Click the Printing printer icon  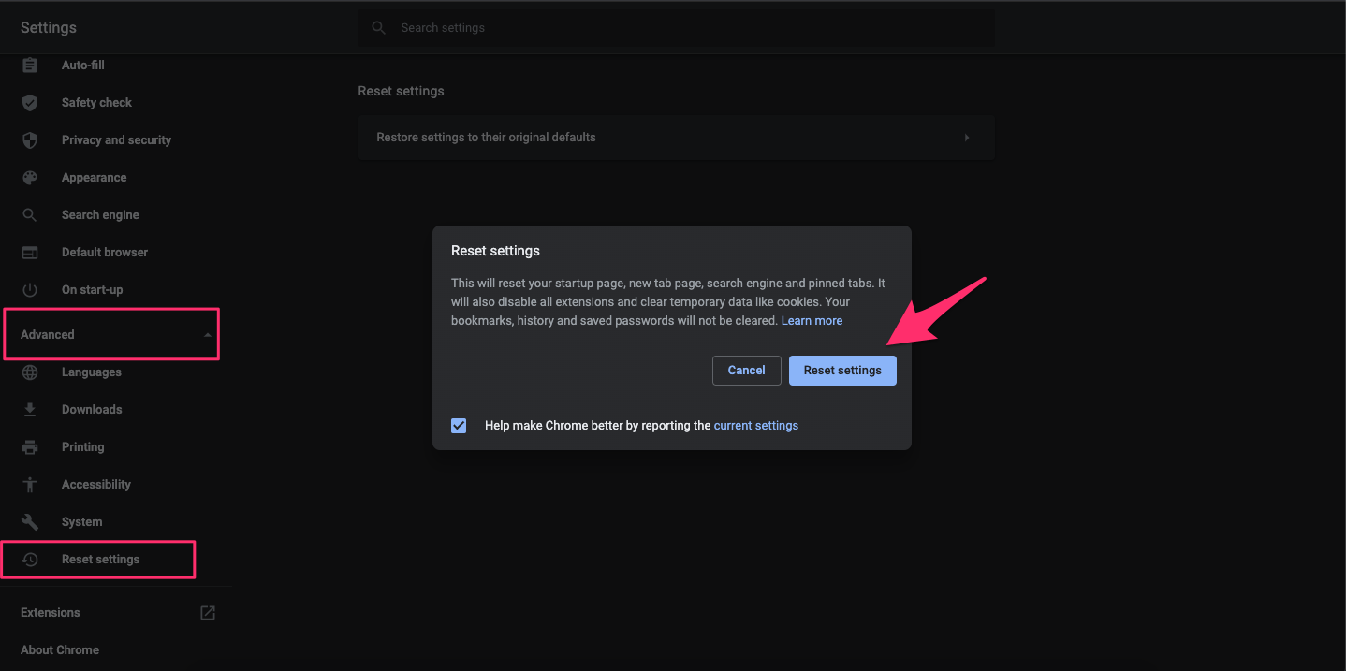[30, 447]
